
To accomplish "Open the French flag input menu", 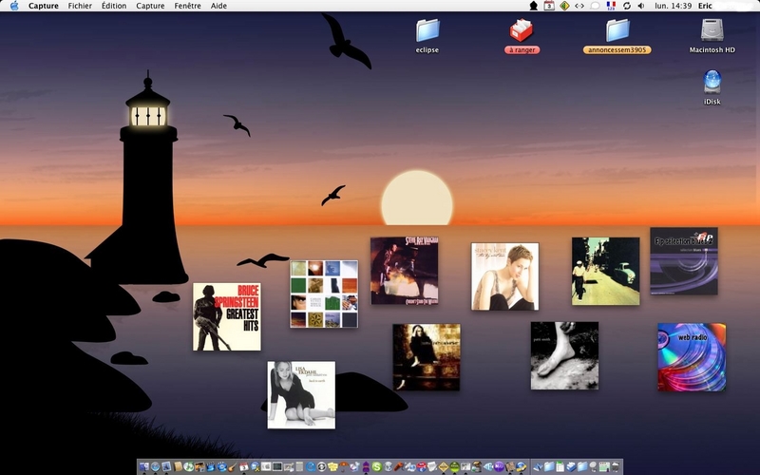I will coord(611,6).
